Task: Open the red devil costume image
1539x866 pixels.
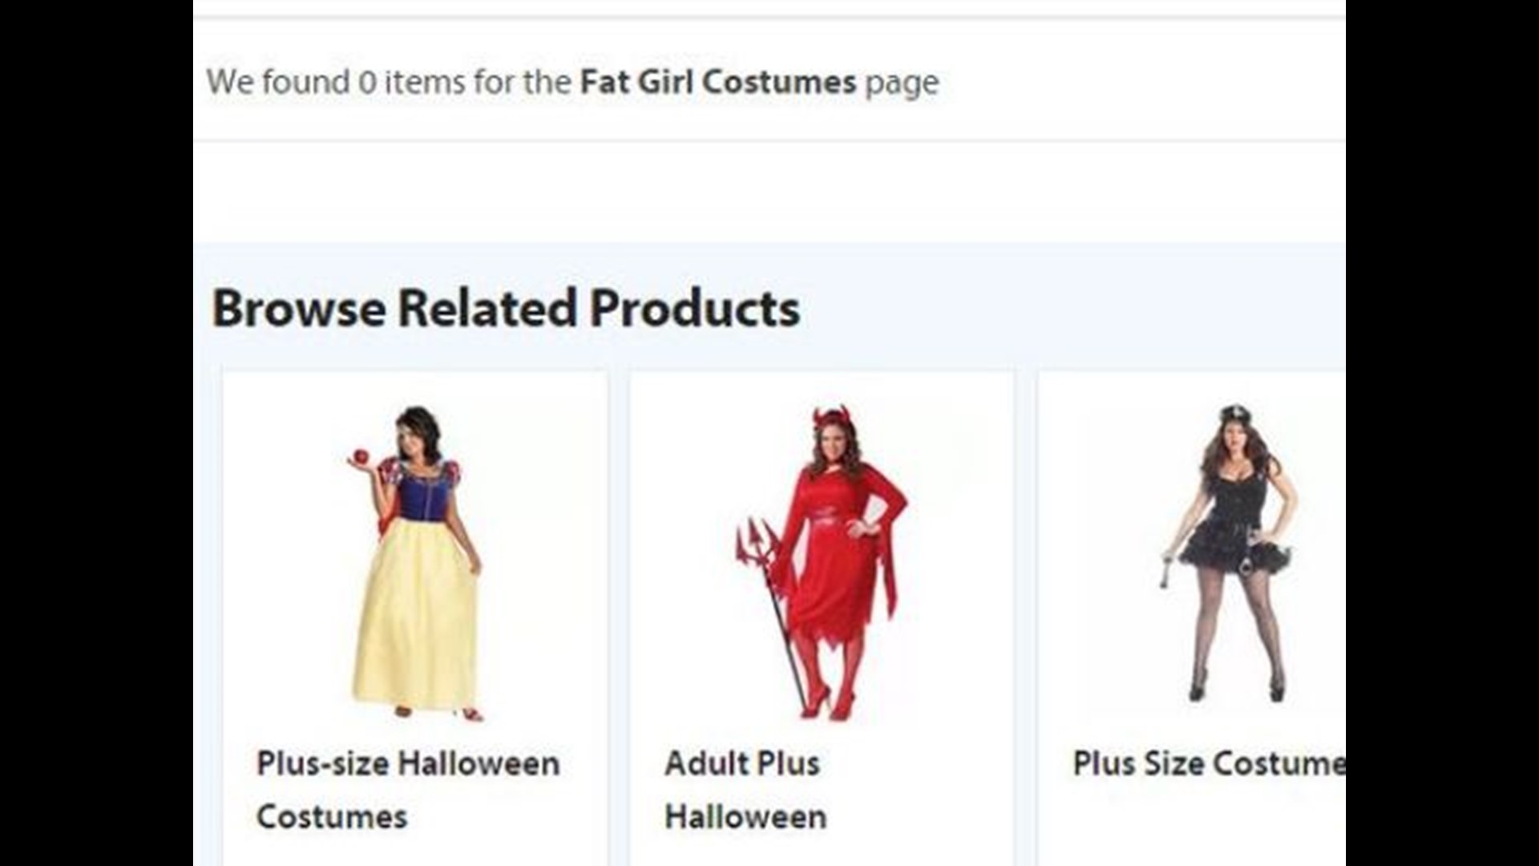Action: [822, 561]
